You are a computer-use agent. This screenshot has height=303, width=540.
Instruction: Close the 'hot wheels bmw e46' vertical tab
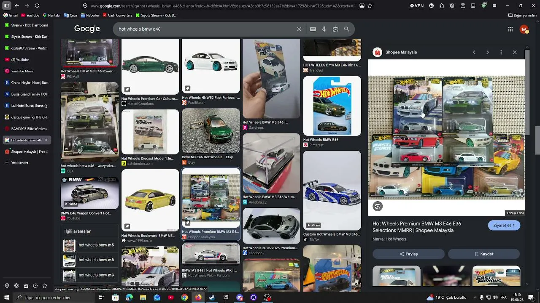(x=46, y=140)
